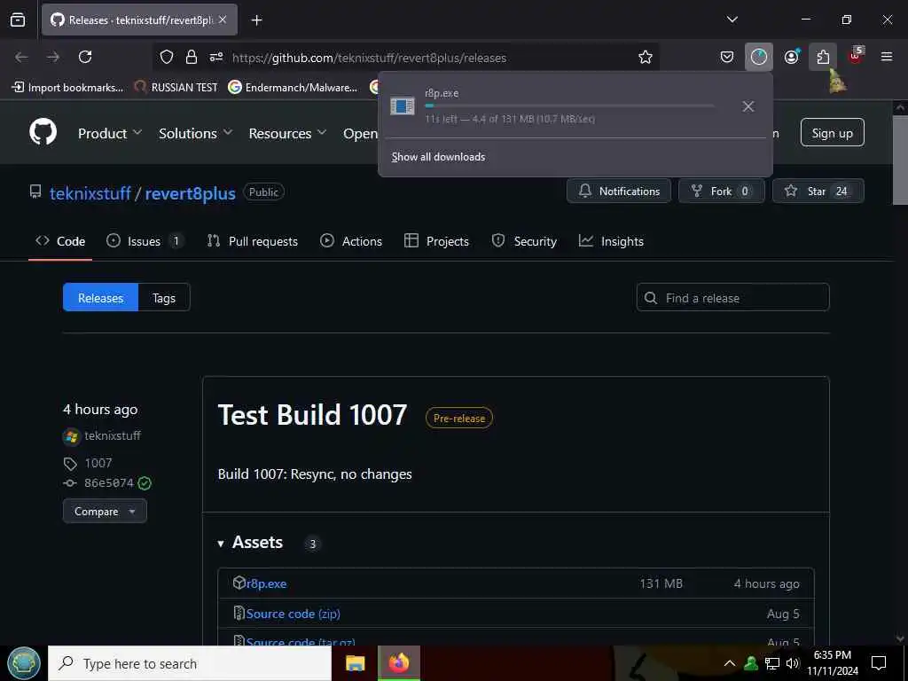Viewport: 908px width, 681px height.
Task: Switch to the Code tab
Action: 60,241
